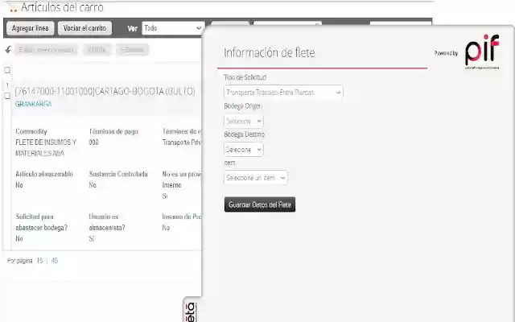Click the Tipo de Solicitud field label

tap(245, 77)
